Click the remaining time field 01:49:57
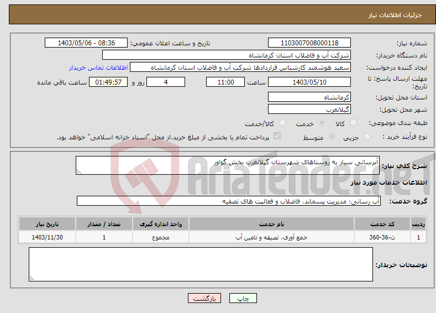The width and height of the screenshot is (436, 313). pos(108,82)
